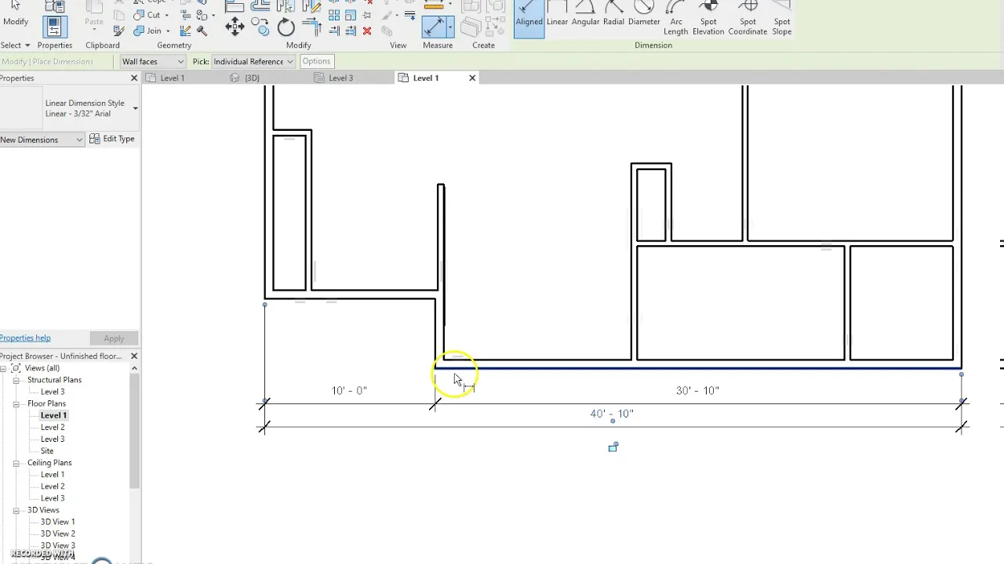Open the Cut geometry dropdown arrow
The height and width of the screenshot is (564, 1004).
(x=167, y=15)
